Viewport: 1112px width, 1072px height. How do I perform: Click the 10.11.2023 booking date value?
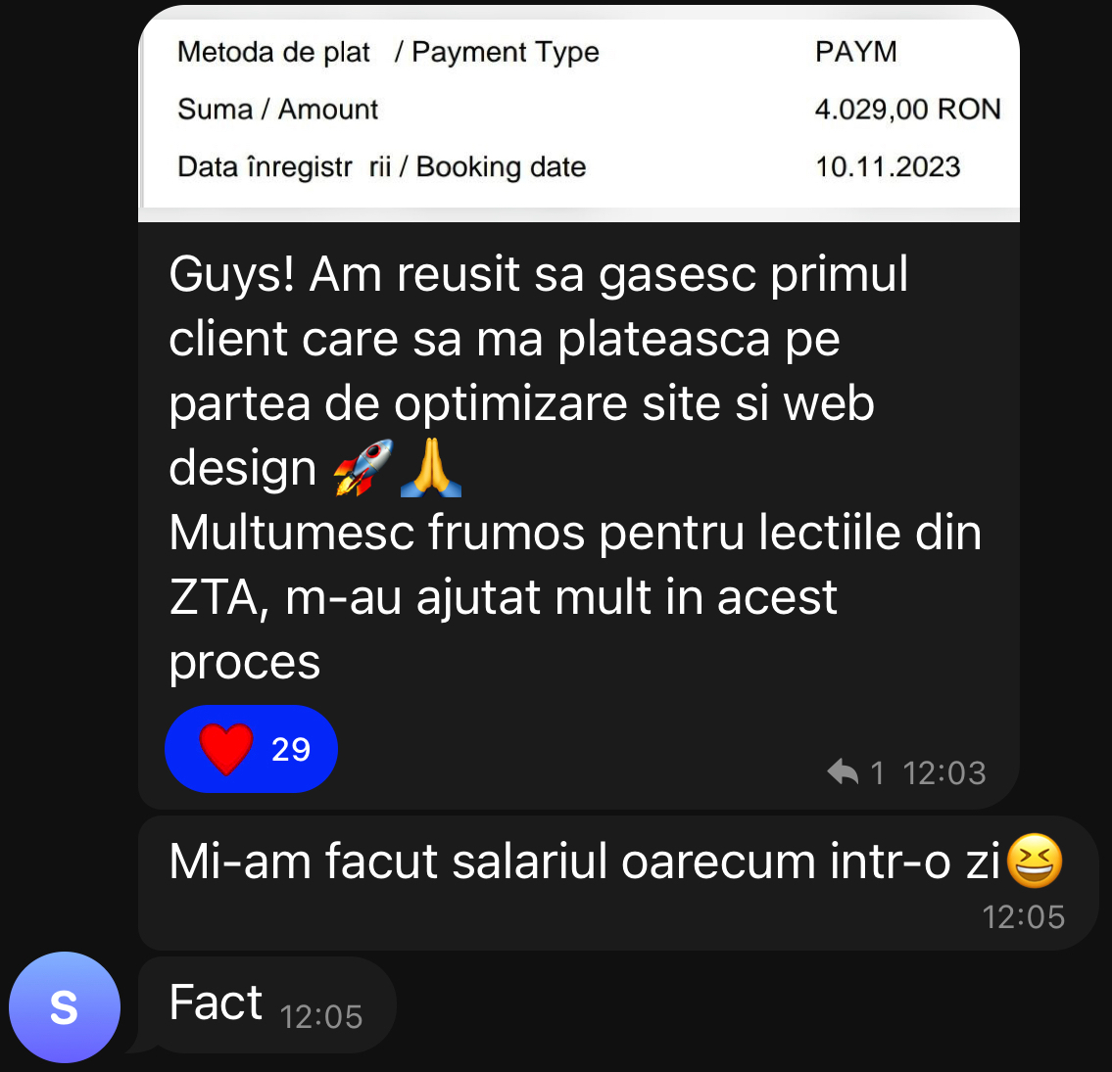pos(888,167)
